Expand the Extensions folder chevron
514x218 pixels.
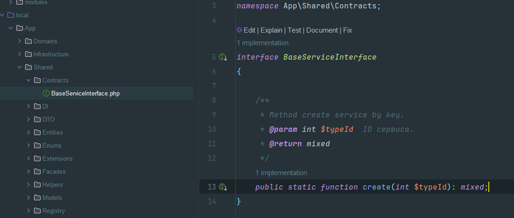point(28,158)
